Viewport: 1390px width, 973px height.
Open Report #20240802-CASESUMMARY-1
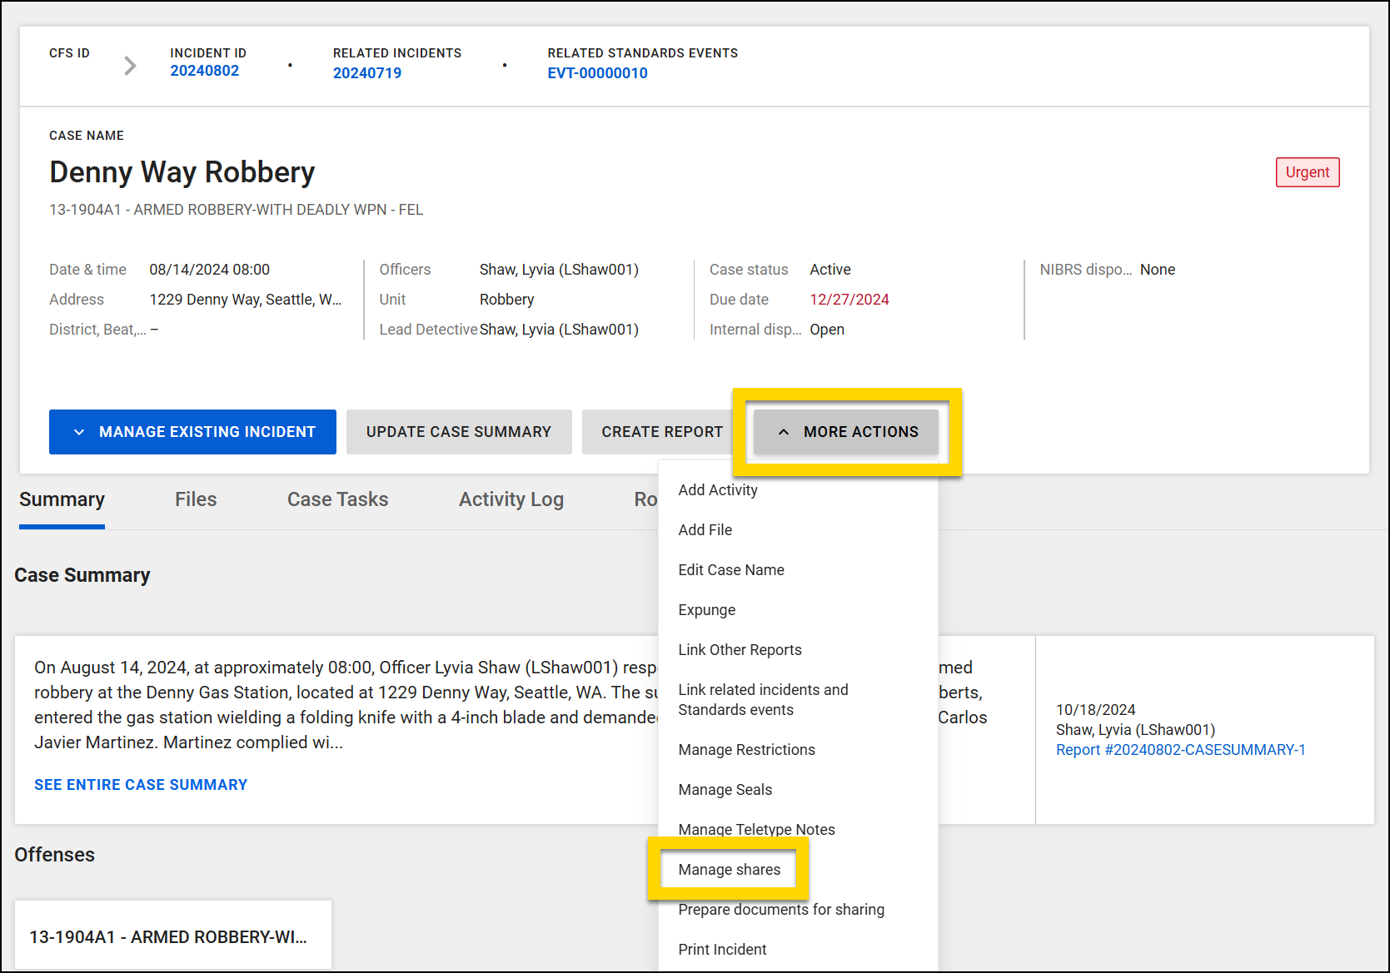point(1180,749)
